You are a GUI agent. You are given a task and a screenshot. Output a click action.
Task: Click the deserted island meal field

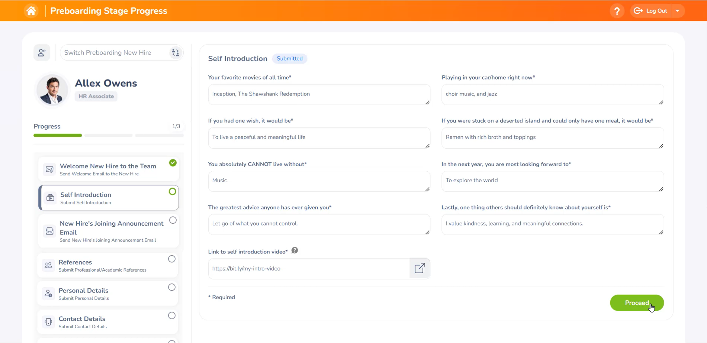pos(553,138)
